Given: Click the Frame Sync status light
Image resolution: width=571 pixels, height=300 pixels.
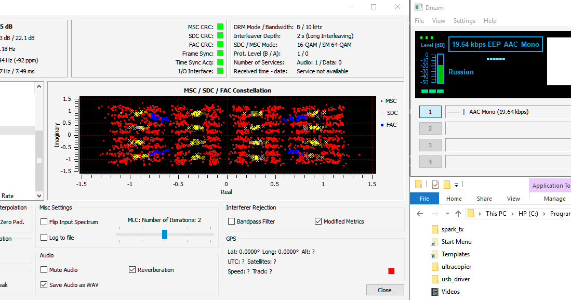Looking at the screenshot, I should coord(220,53).
